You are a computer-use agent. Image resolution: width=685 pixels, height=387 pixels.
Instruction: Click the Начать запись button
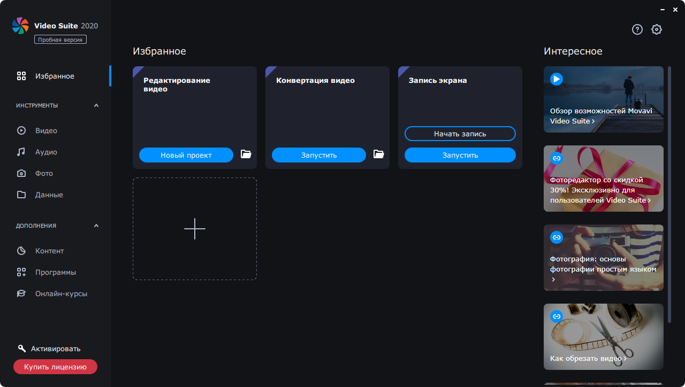click(460, 134)
